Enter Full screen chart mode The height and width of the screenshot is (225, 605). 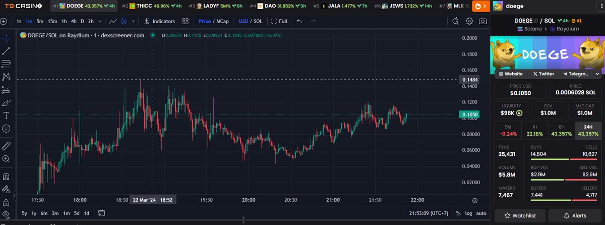coord(279,21)
